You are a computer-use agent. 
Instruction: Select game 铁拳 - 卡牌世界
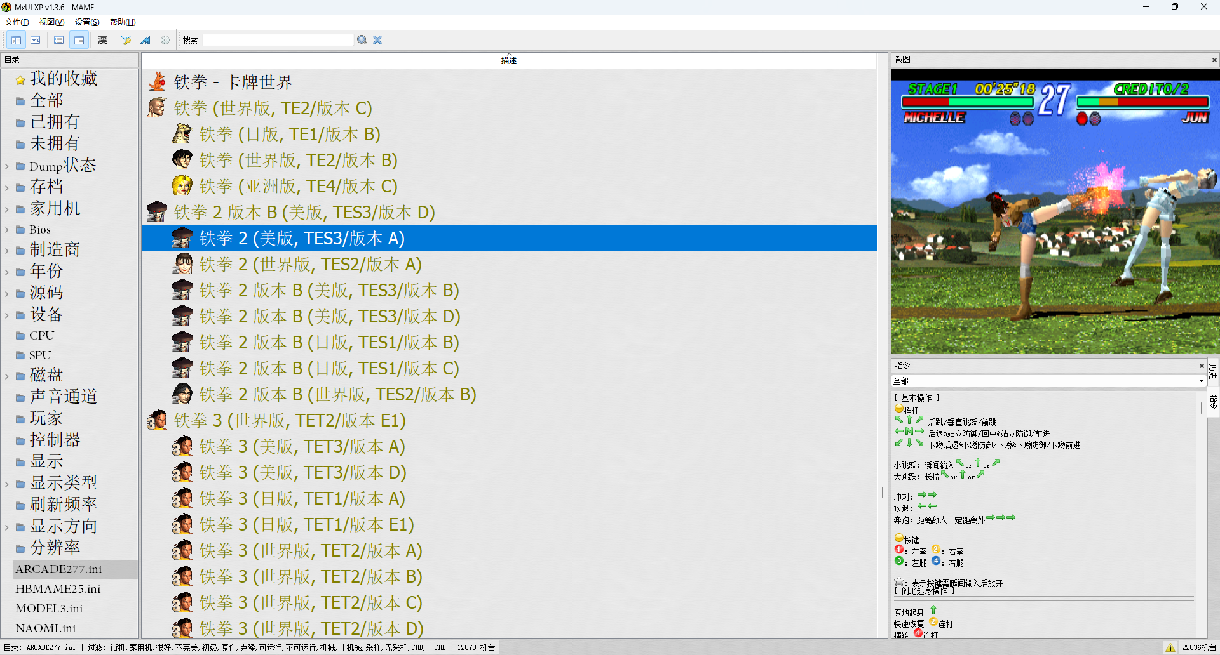(x=509, y=82)
